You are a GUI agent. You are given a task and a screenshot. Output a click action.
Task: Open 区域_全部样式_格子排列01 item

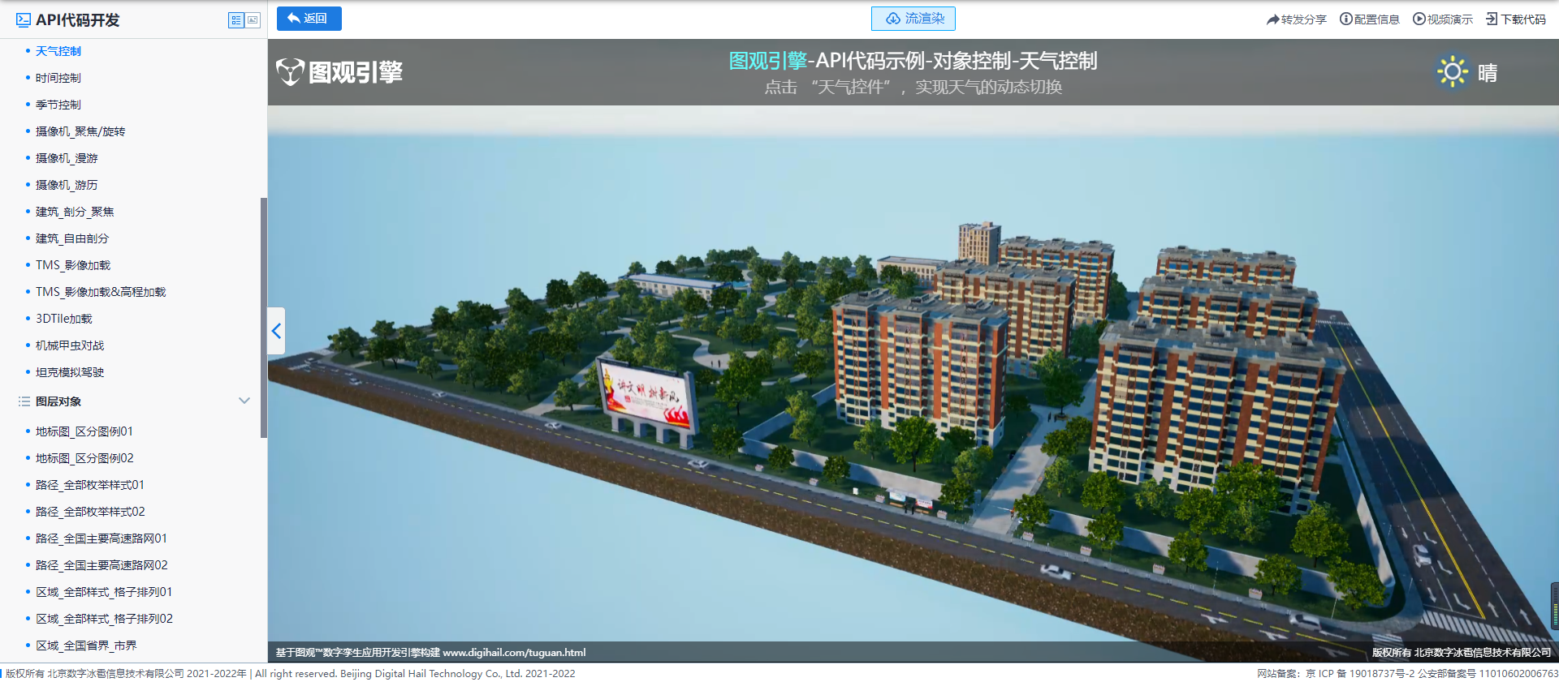[104, 592]
